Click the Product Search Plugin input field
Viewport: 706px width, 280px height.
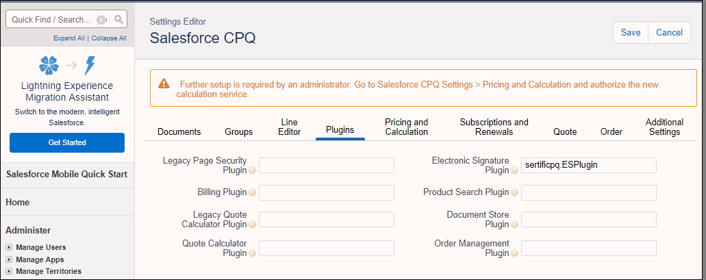pos(588,192)
